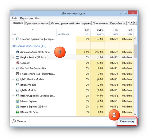This screenshot has width=150, height=139.
Task: Switch to the Подробности tab
Action: tap(118, 23)
